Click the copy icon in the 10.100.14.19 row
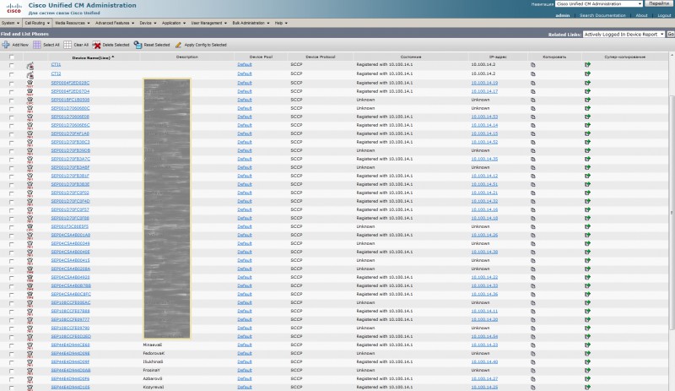The image size is (675, 391). point(533,83)
